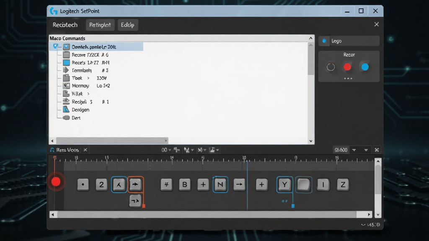Click the icon beside the Mornoy row
429x241 pixels.
pos(66,86)
